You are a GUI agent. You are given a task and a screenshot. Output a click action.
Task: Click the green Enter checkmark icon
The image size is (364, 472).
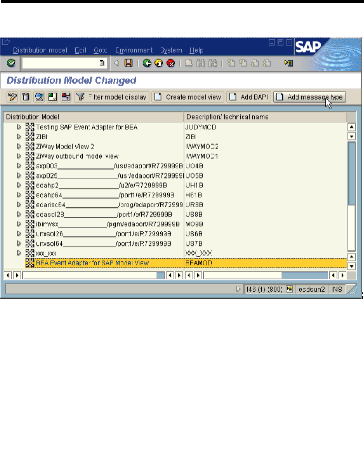pyautogui.click(x=11, y=63)
